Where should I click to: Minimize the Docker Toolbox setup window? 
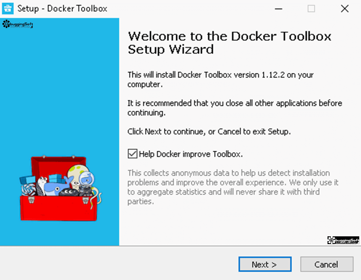pos(279,9)
